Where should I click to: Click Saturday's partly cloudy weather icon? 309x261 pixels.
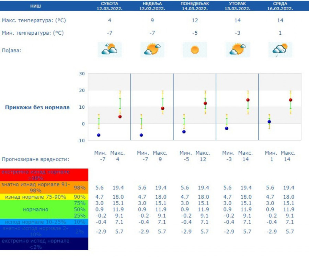[x=110, y=50]
